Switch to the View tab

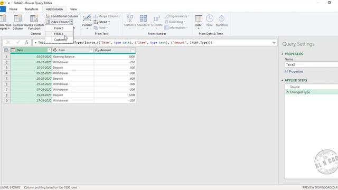pos(73,9)
